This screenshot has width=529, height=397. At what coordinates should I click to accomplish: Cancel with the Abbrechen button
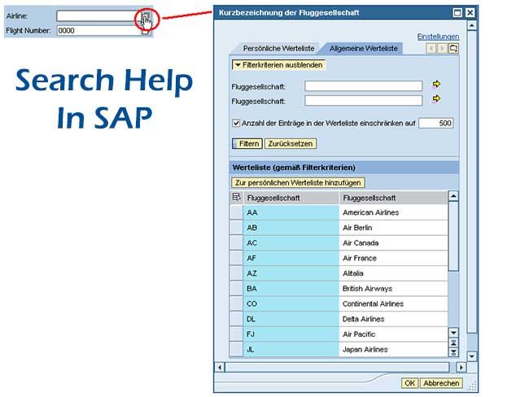tap(441, 383)
